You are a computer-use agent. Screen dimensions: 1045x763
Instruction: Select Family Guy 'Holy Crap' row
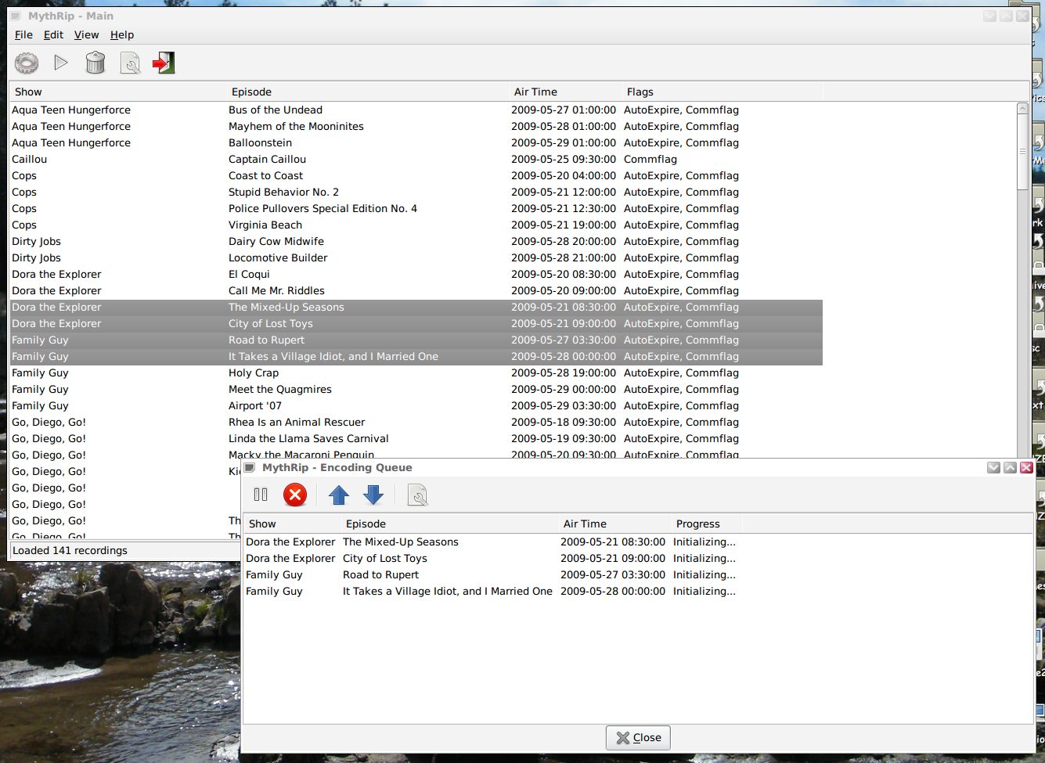coord(416,373)
